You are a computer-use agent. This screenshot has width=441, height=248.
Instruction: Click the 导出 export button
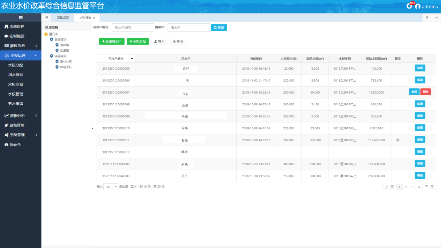click(x=178, y=41)
